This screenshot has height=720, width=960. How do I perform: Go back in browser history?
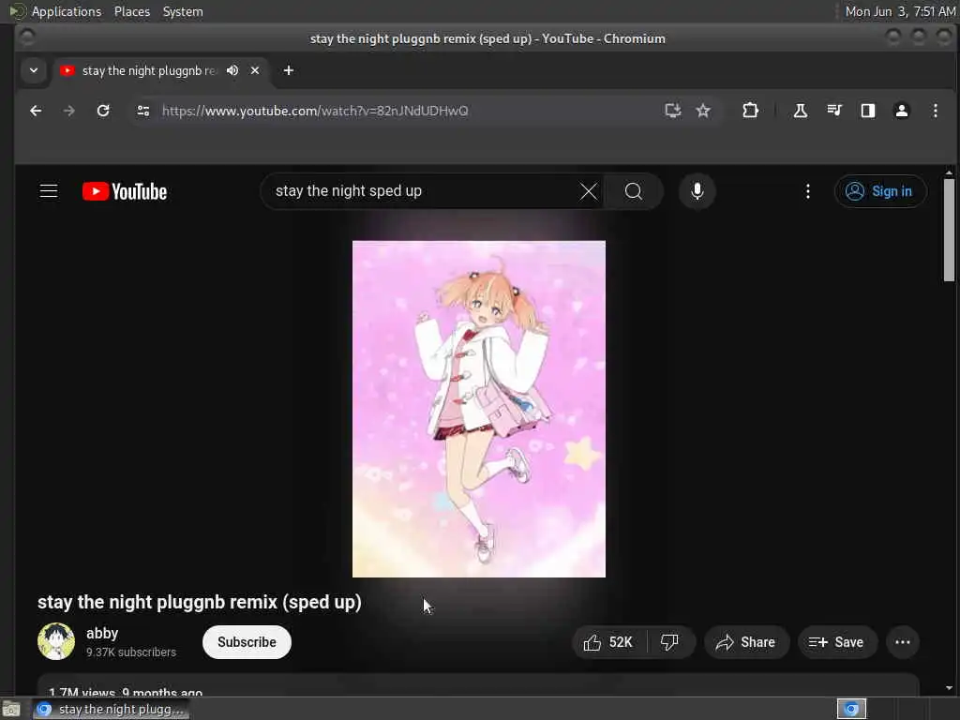click(37, 111)
